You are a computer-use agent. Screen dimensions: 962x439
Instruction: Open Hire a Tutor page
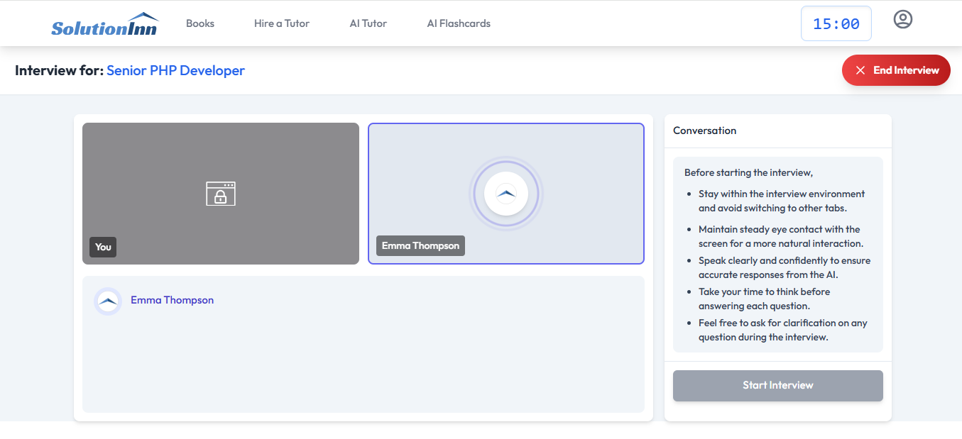pos(282,23)
